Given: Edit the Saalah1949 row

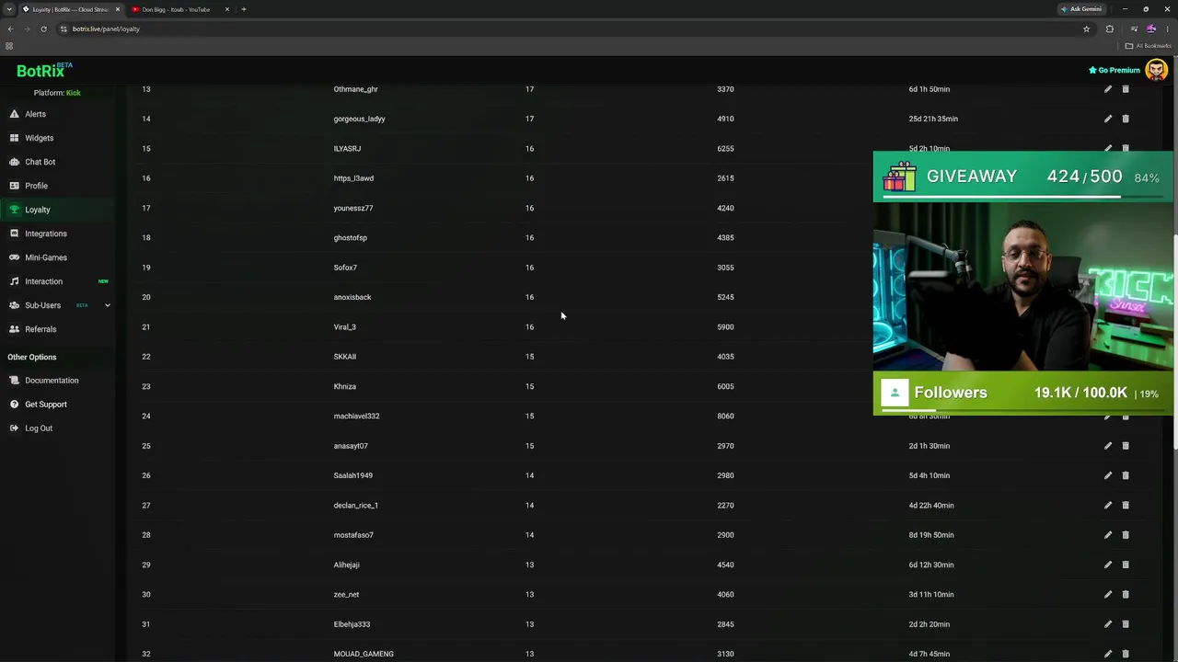Looking at the screenshot, I should (1108, 475).
